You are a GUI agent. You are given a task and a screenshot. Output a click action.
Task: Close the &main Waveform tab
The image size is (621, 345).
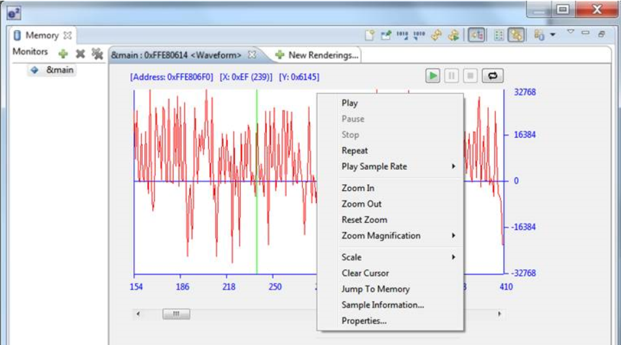coord(253,55)
